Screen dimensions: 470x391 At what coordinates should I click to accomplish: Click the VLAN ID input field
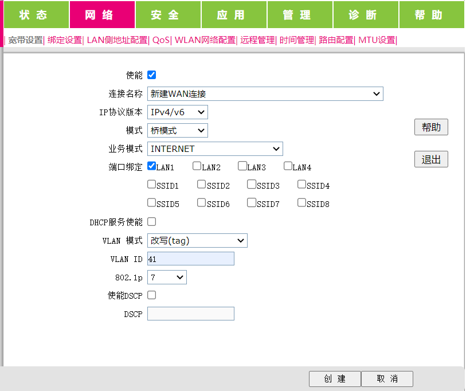coord(191,259)
